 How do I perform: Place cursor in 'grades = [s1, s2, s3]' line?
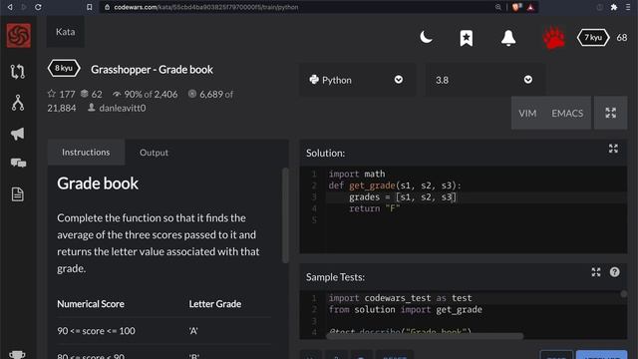tap(403, 197)
